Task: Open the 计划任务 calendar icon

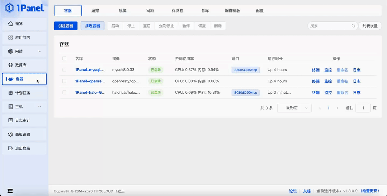Action: coord(10,93)
